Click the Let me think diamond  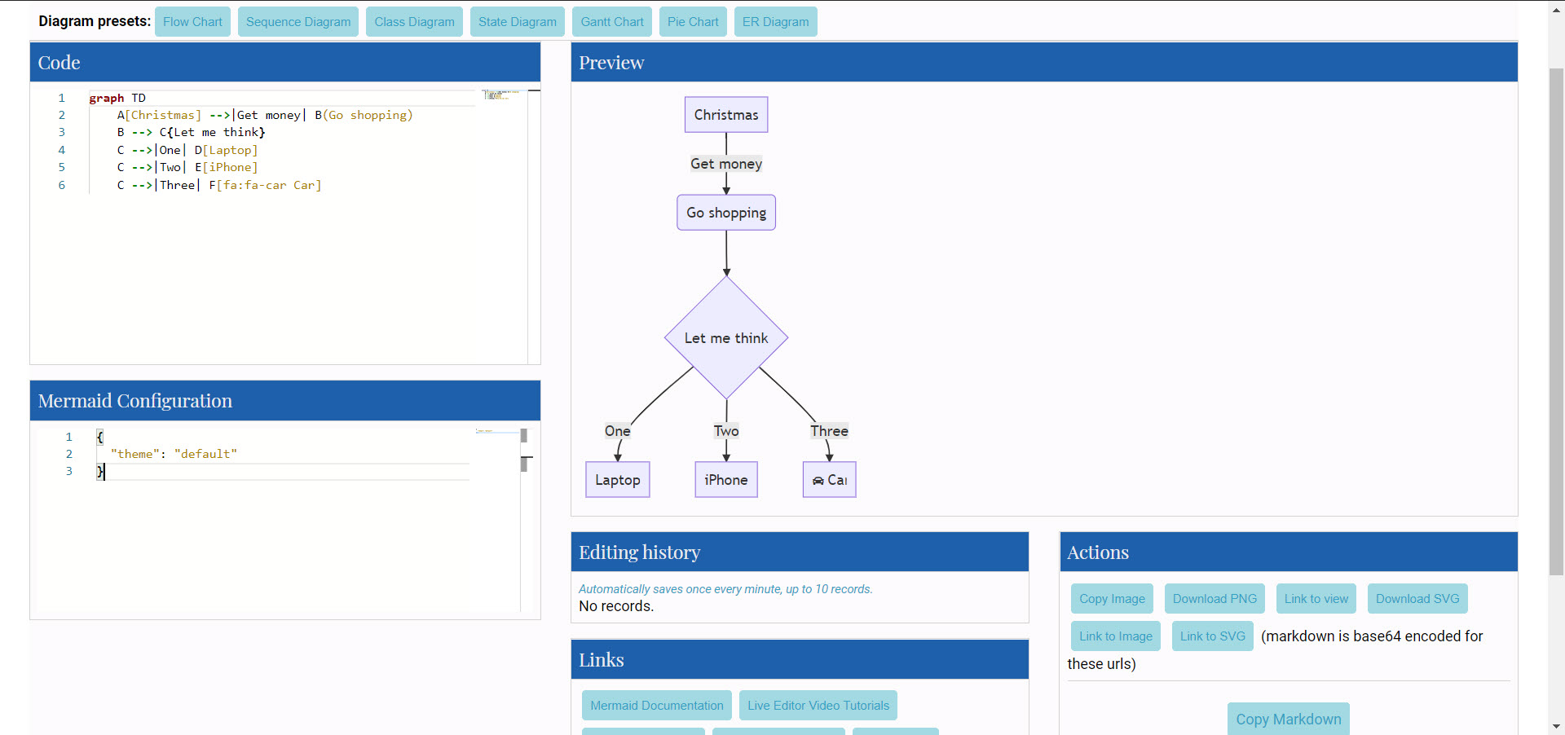click(726, 337)
